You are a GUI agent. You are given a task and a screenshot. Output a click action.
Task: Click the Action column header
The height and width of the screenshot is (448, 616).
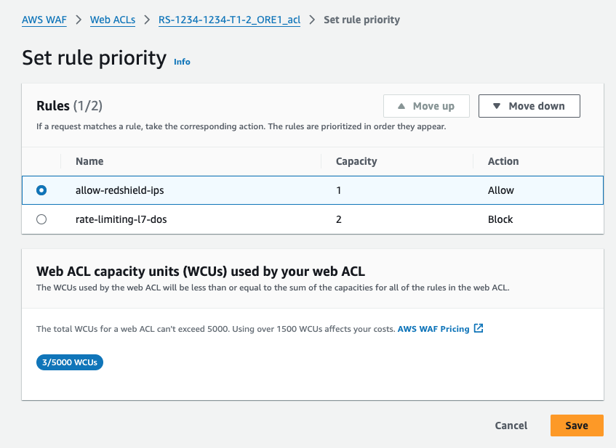click(x=503, y=161)
